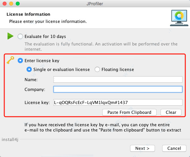Image resolution: width=190 pixels, height=157 pixels.
Task: Click the License Information heading
Action: tap(28, 14)
